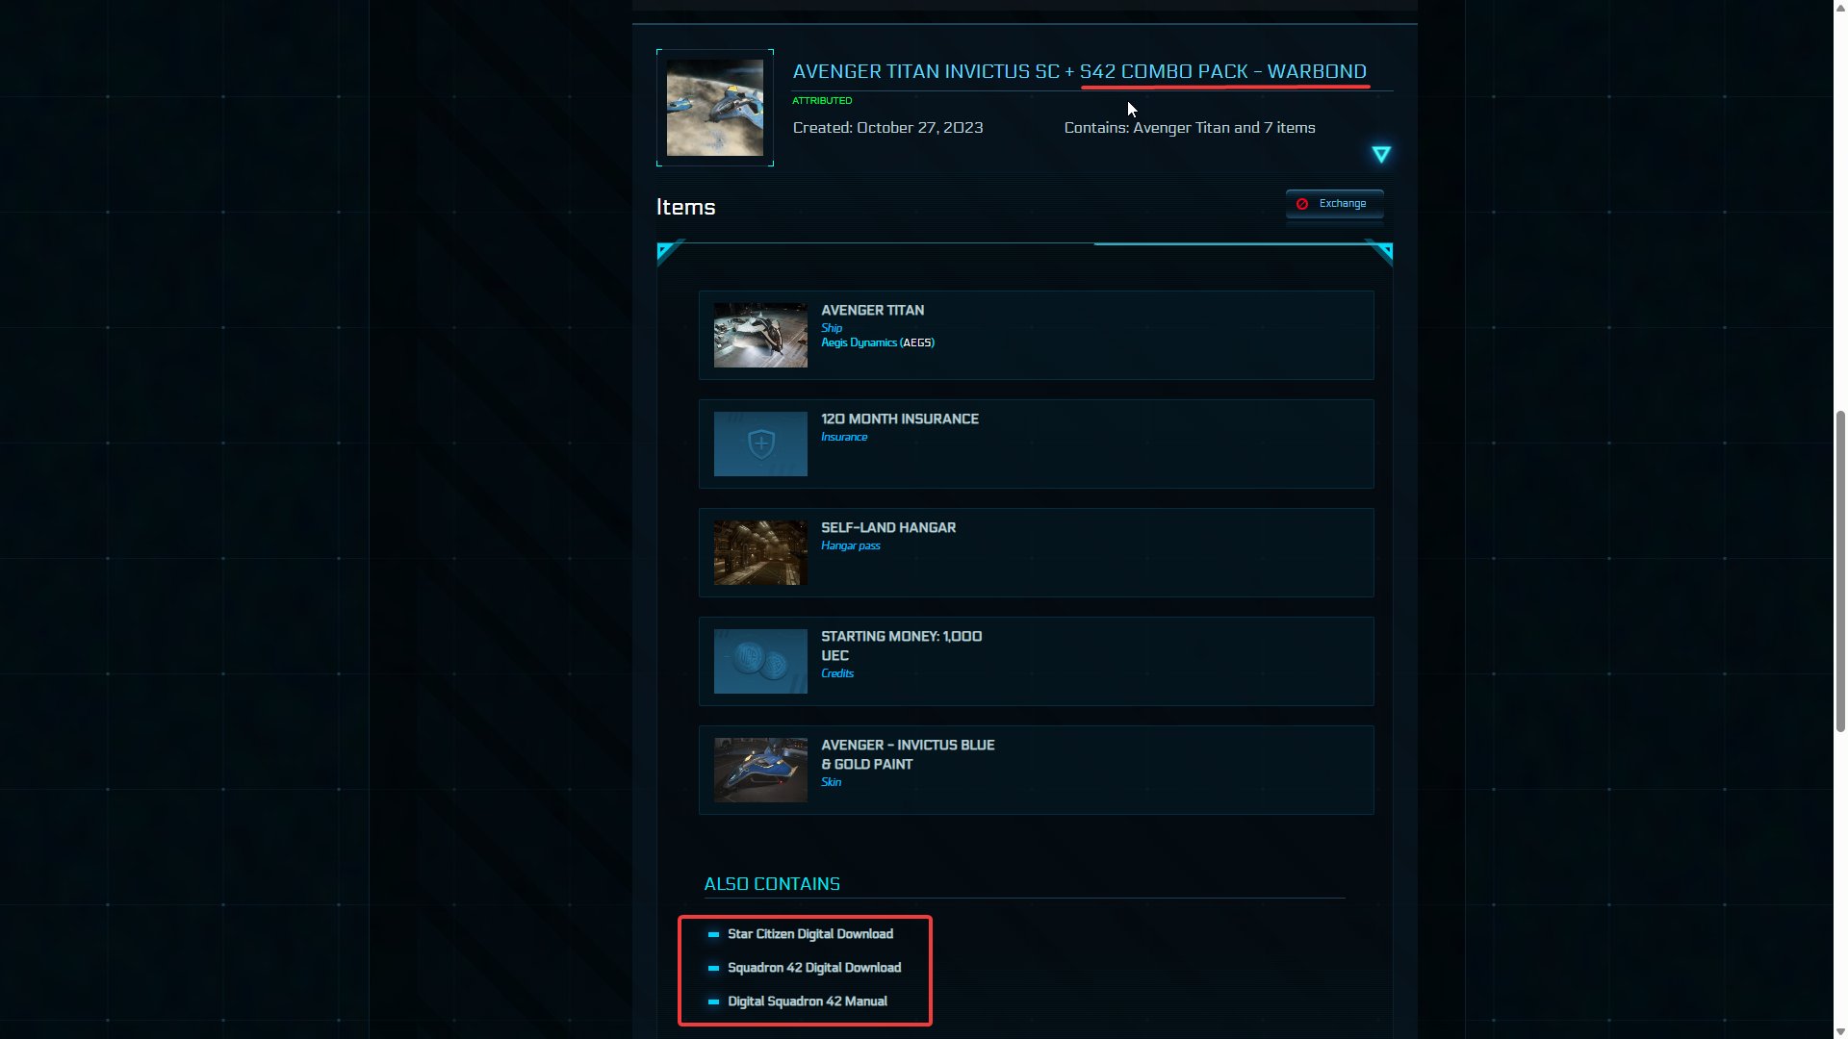Viewport: 1848px width, 1039px height.
Task: Click the left corner bracket of Items panel
Action: click(670, 252)
